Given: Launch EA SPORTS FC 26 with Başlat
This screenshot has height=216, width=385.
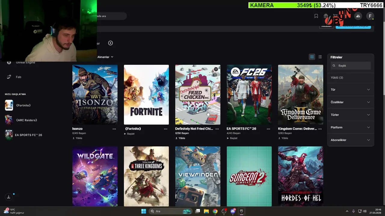Looking at the screenshot, I should (x=232, y=138).
